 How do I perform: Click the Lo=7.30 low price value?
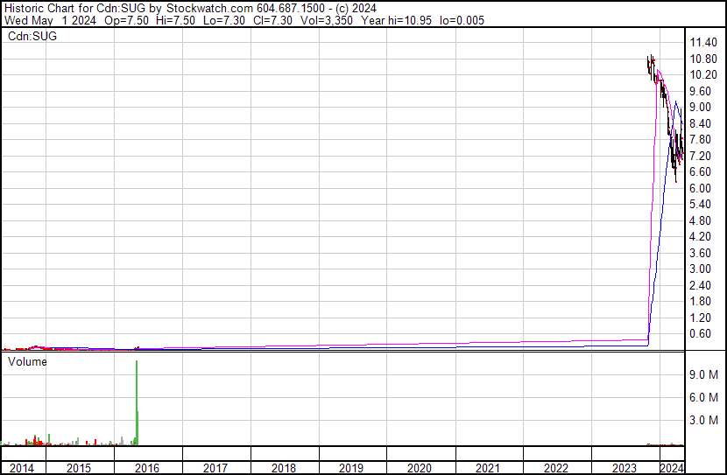[226, 20]
